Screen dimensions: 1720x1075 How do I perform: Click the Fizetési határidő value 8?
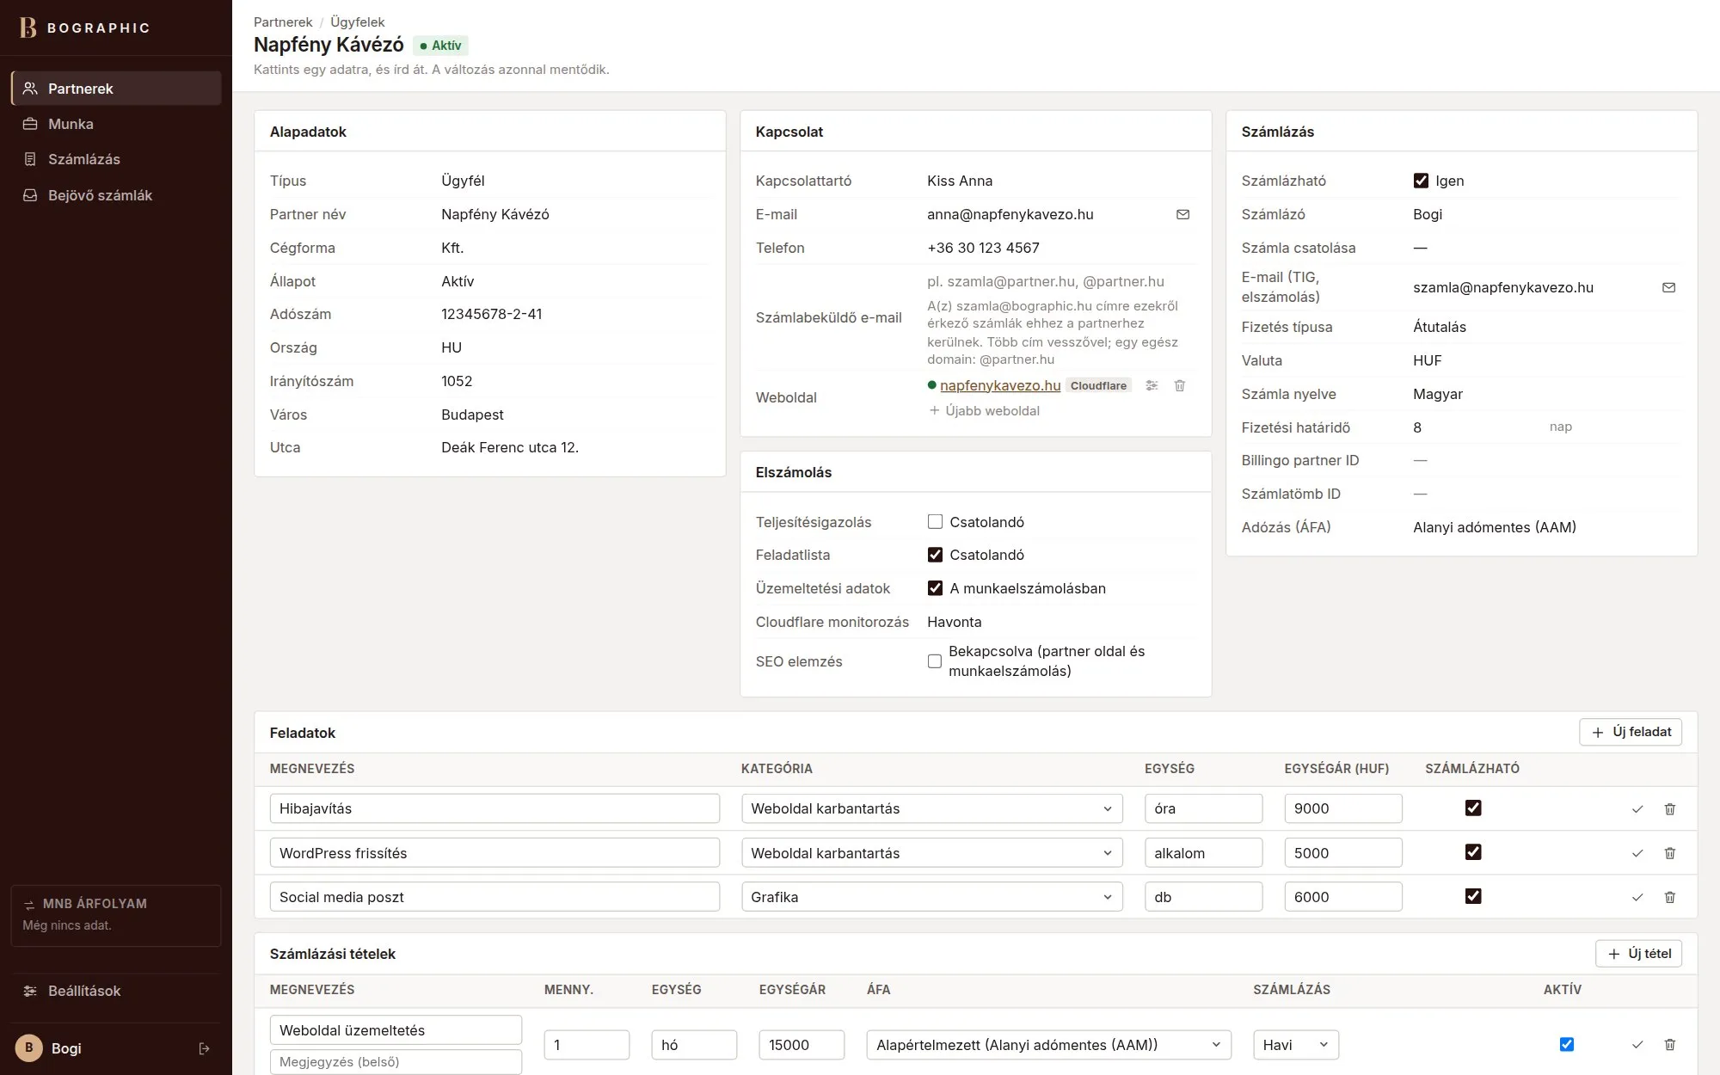(1417, 427)
